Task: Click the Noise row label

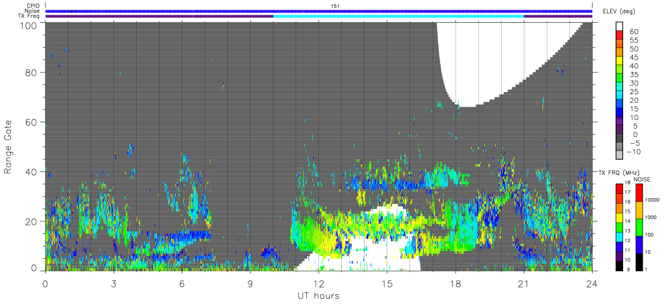Action: point(32,11)
